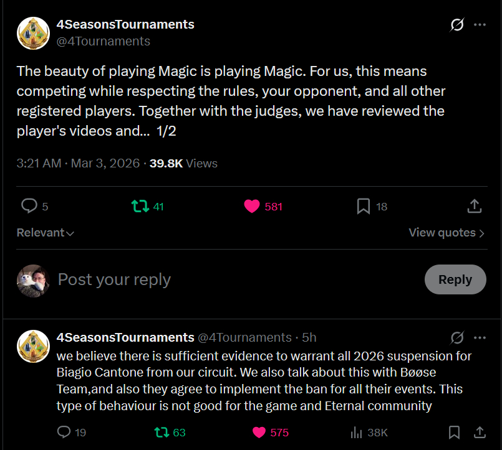Share the main post via share icon
502x450 pixels.
[x=473, y=206]
